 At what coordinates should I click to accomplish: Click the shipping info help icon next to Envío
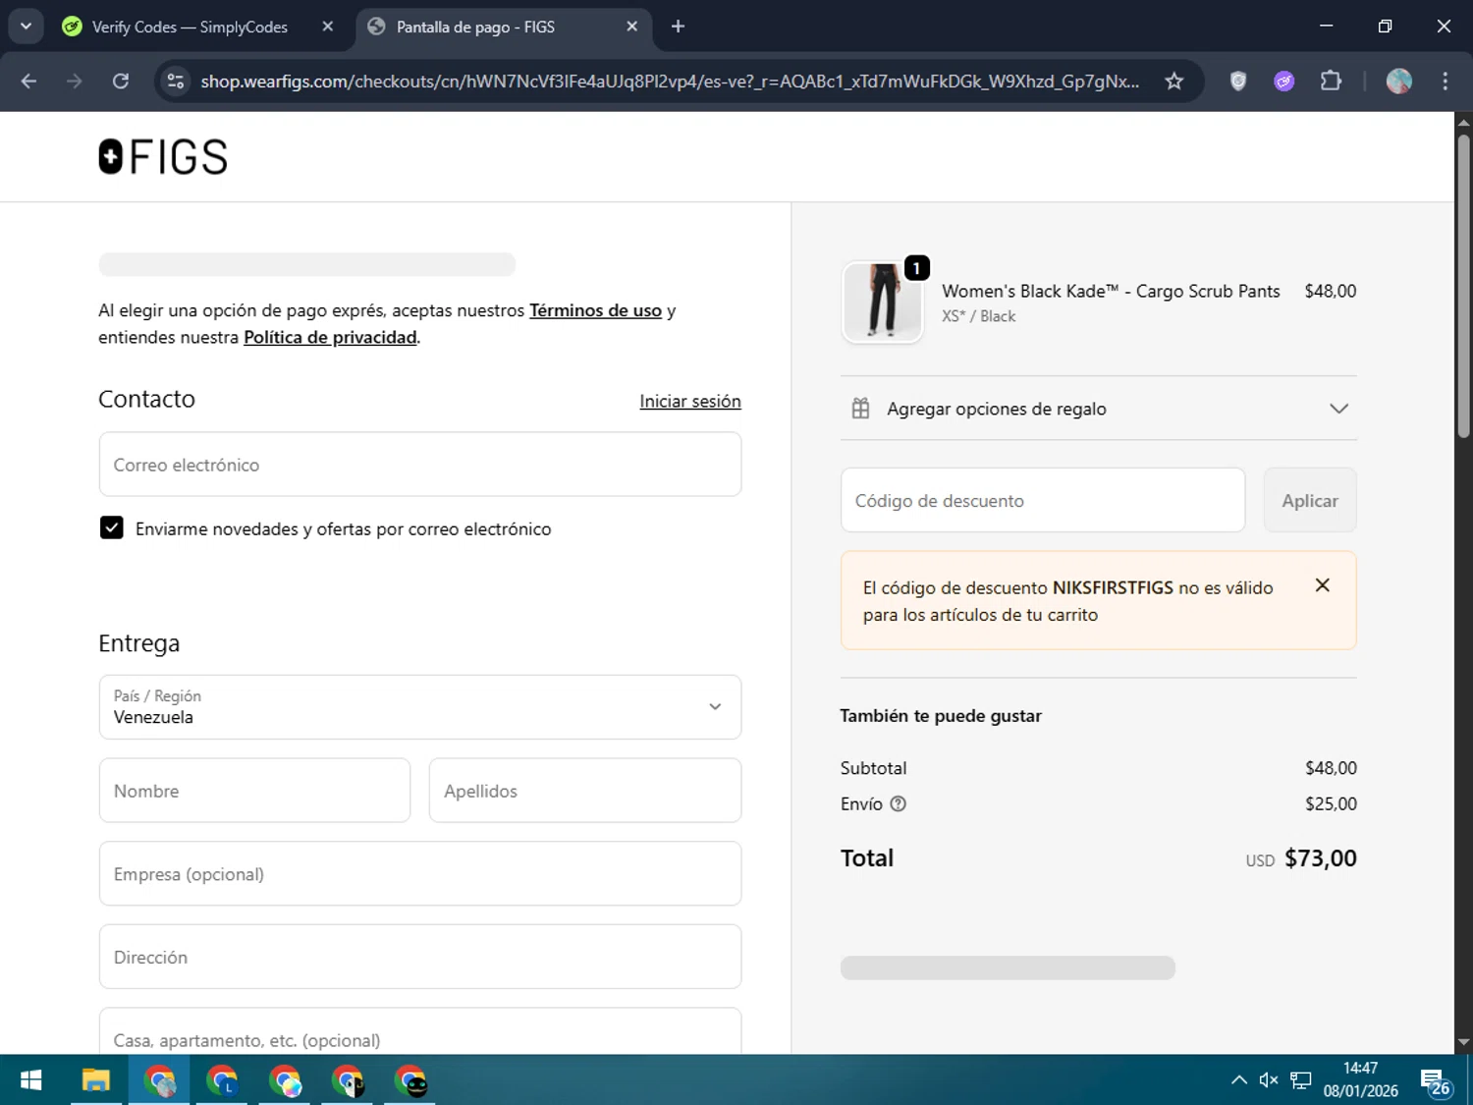click(x=898, y=804)
